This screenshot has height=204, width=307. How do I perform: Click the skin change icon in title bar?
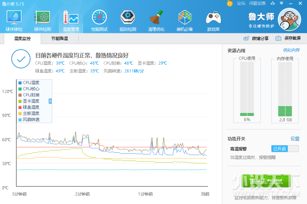[273, 3]
